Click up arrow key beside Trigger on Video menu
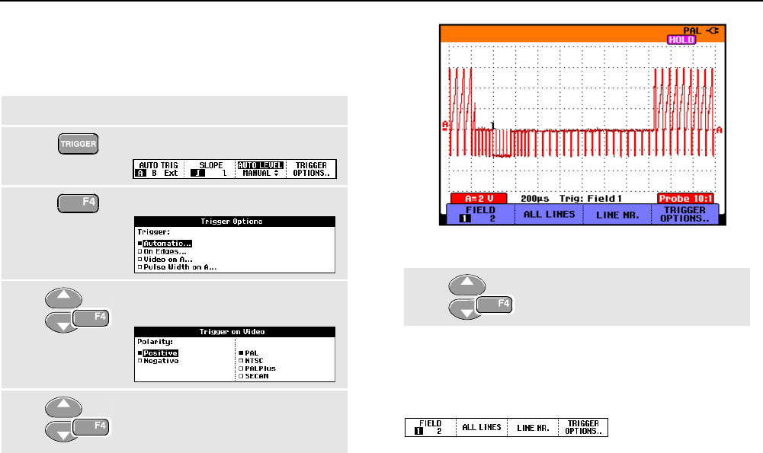Screen dimensions: 763x453 coord(64,298)
